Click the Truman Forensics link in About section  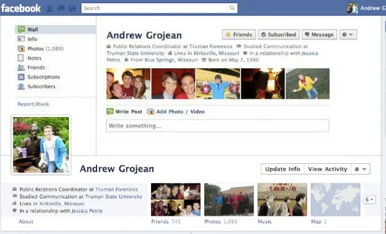(116, 190)
